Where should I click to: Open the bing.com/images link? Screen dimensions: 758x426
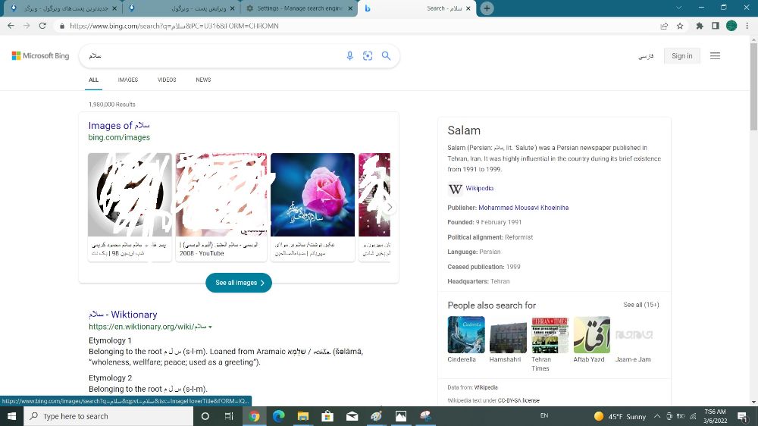119,137
